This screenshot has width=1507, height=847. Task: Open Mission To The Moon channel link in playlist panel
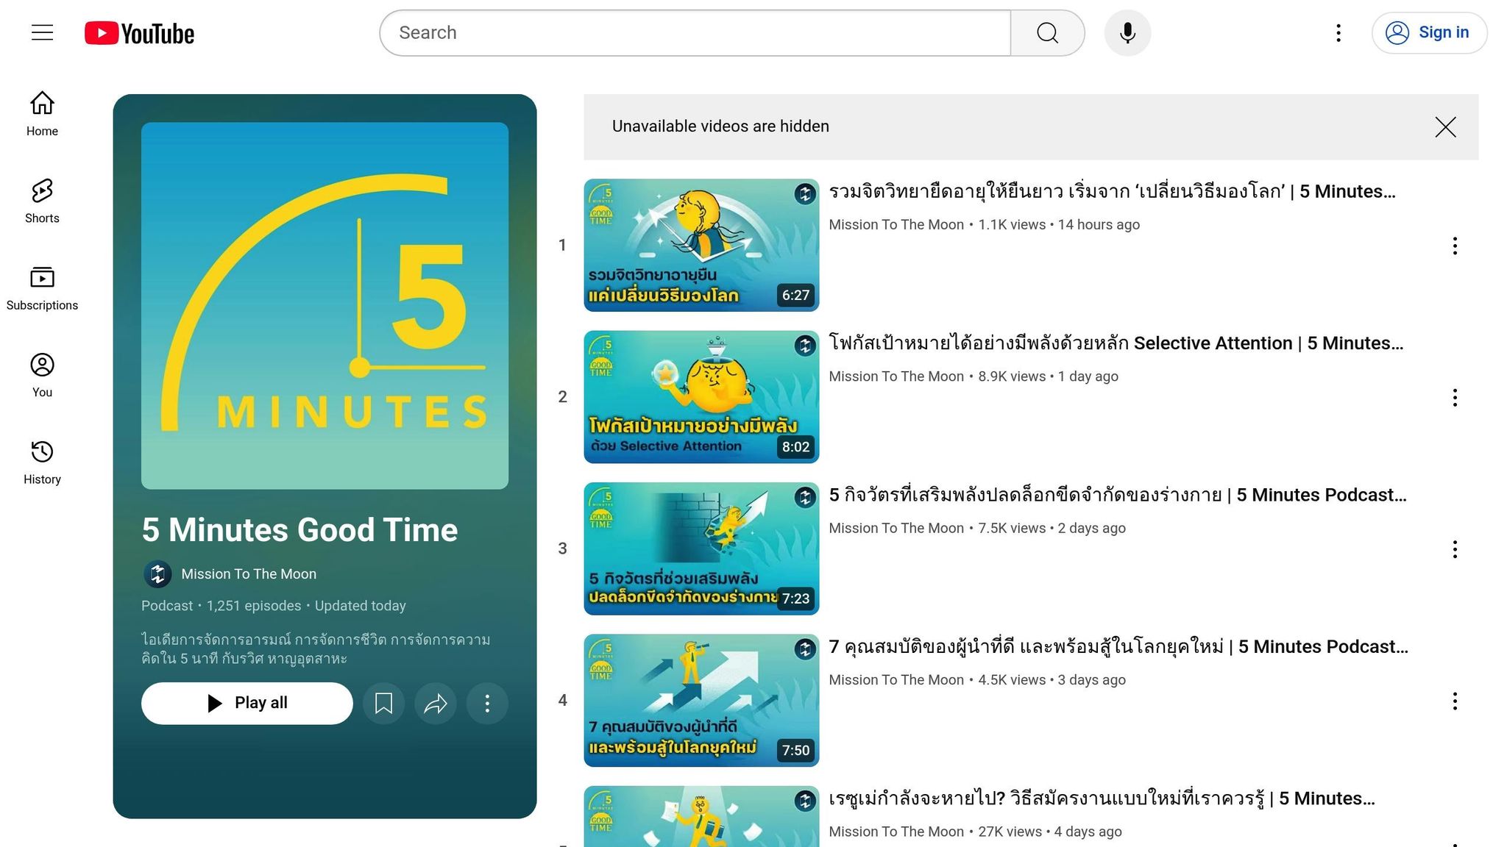tap(249, 574)
